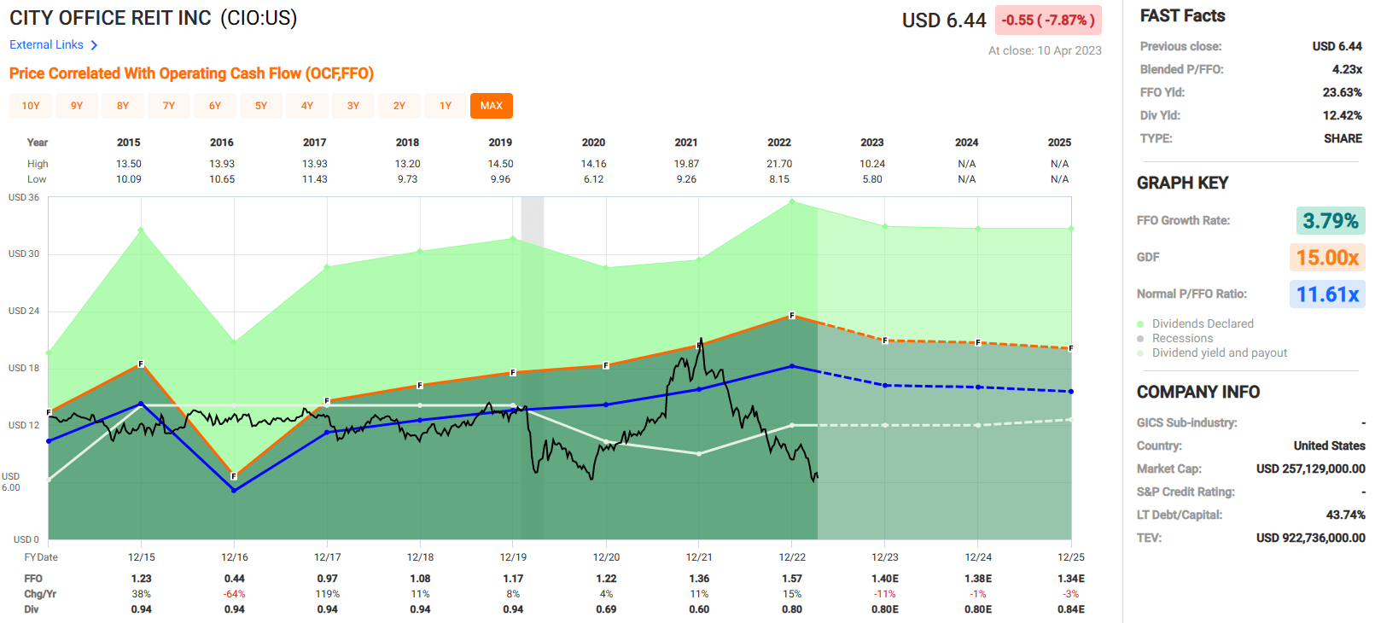The height and width of the screenshot is (623, 1375).
Task: Click the 2022 High value 21.70
Action: (x=779, y=164)
